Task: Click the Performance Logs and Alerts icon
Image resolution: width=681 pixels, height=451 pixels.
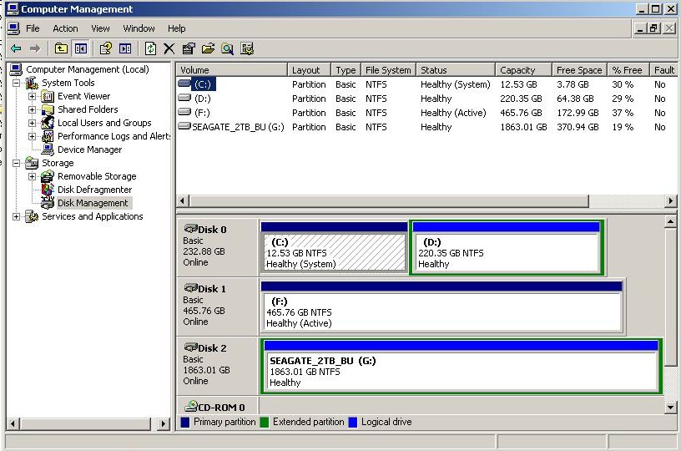Action: (x=48, y=136)
